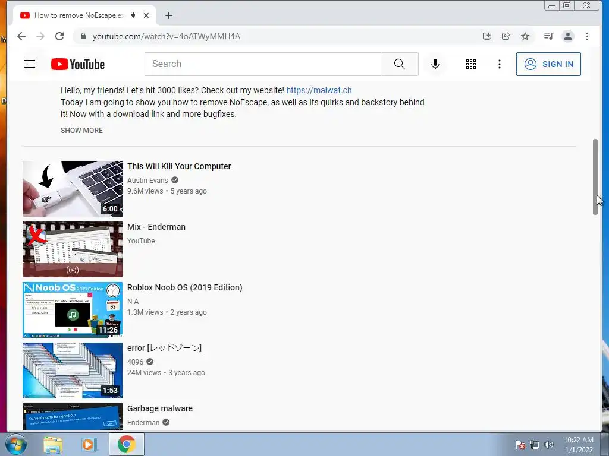The width and height of the screenshot is (609, 456).
Task: Open network tray icon
Action: (535, 445)
